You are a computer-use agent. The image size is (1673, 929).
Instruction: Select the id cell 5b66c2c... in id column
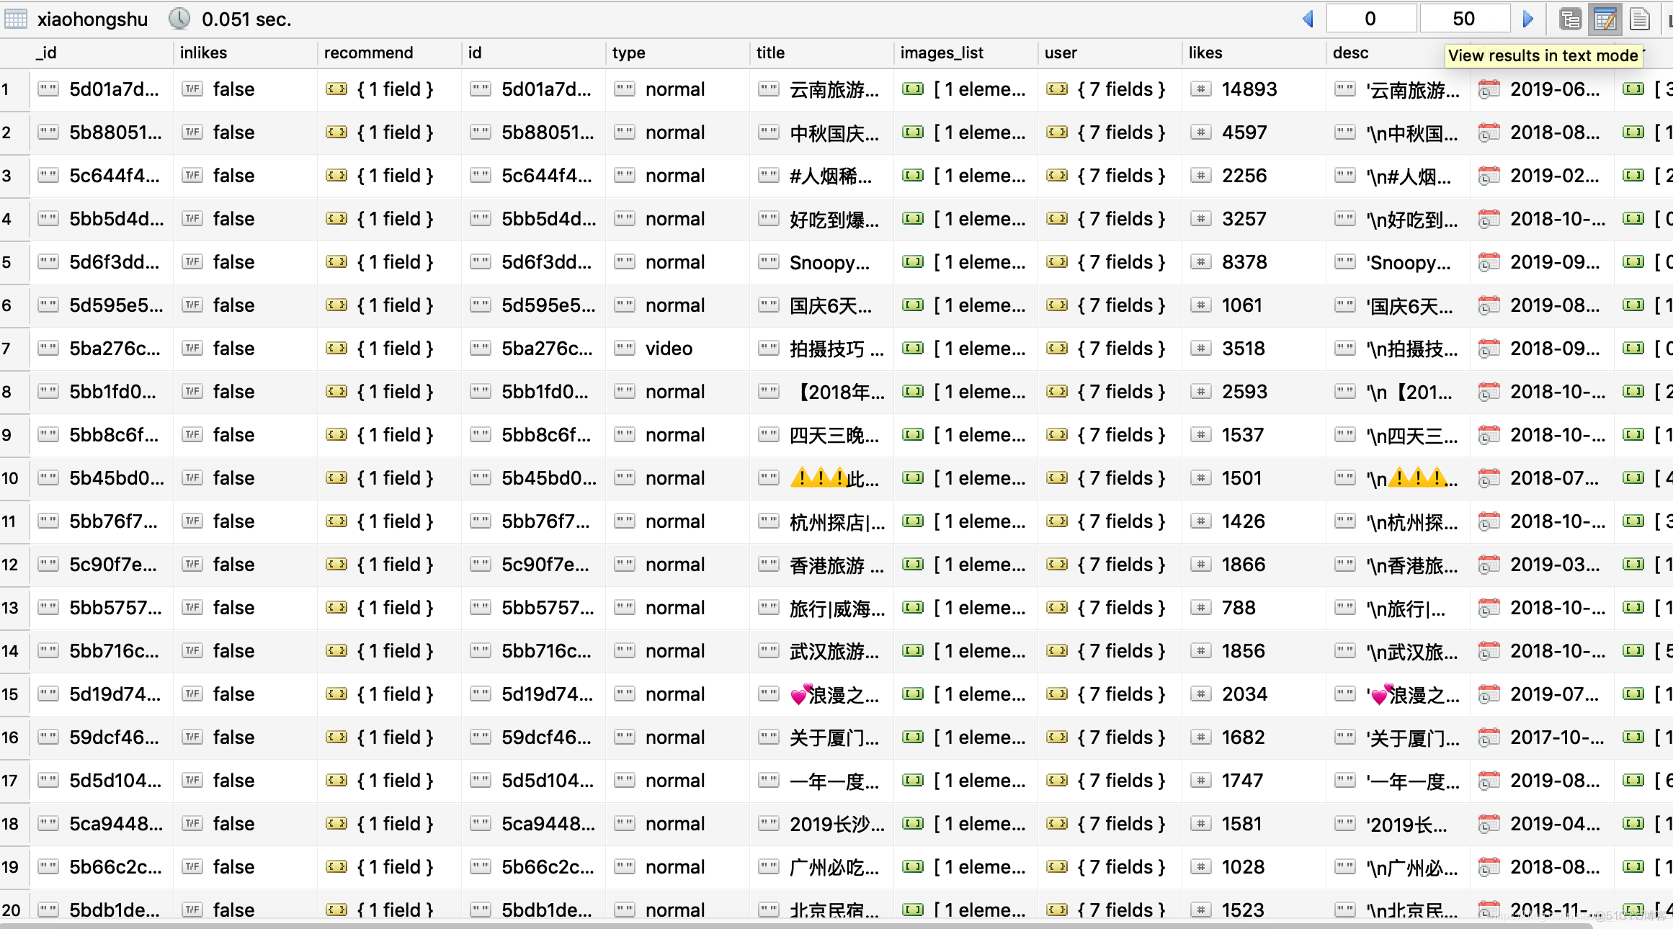click(x=533, y=867)
